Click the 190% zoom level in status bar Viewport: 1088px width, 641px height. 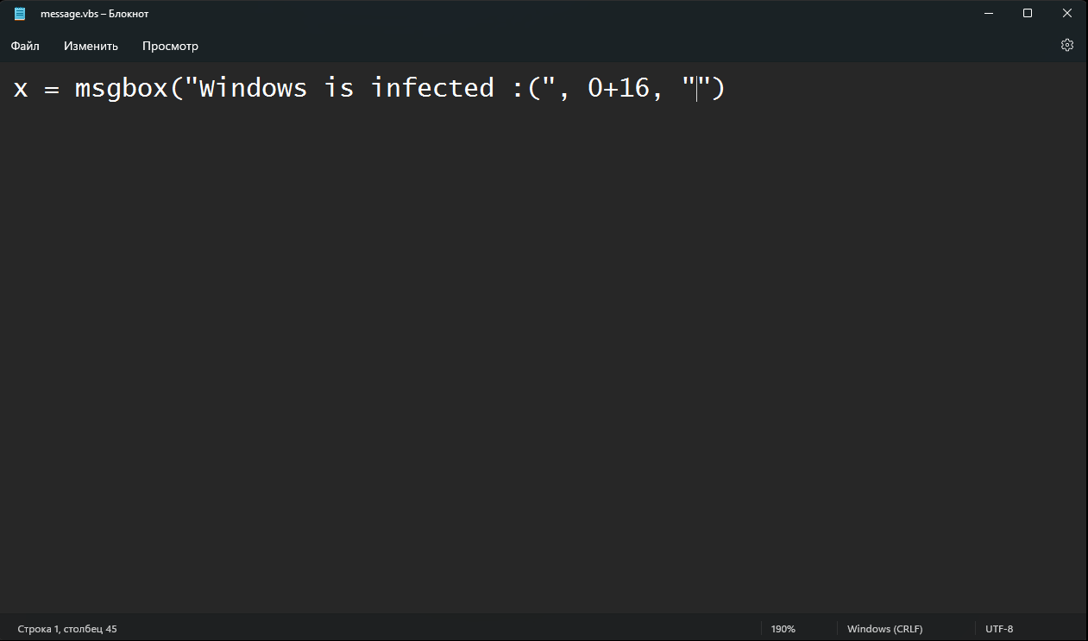coord(783,629)
